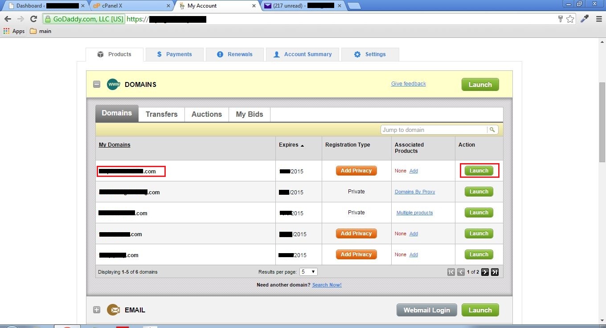Go to next page of domains
The height and width of the screenshot is (328, 606).
point(485,272)
